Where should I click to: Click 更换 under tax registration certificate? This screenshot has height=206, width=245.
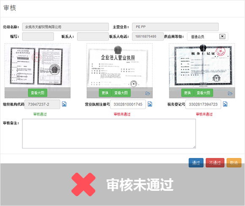188,93
